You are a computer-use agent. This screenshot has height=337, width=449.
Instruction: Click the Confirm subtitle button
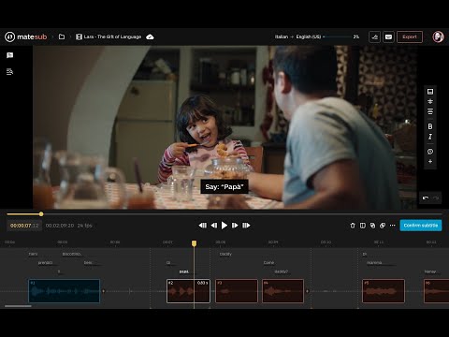(421, 226)
